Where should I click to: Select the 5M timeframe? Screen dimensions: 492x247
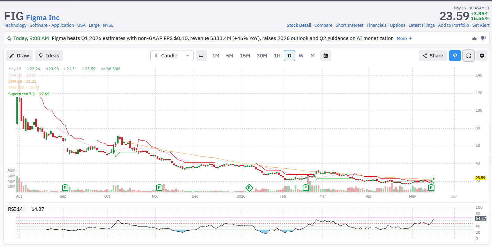click(x=229, y=56)
